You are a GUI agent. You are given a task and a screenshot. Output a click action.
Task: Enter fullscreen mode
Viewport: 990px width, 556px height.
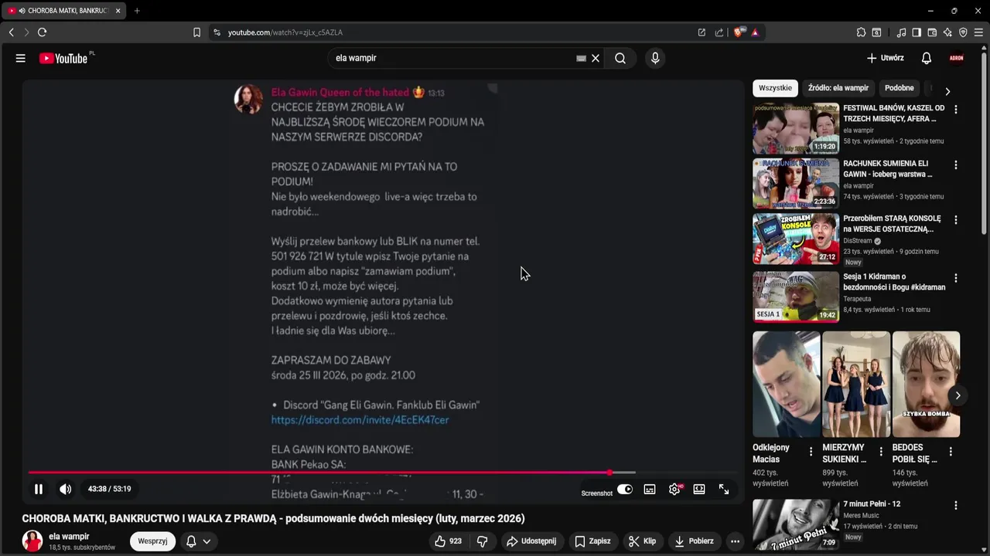(x=724, y=489)
